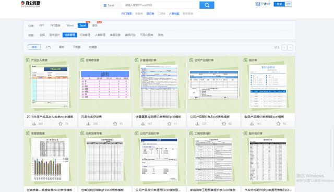Click Excel file icon on 产品出入库表 card
Image resolution: width=334 pixels, height=192 pixels.
click(28, 60)
